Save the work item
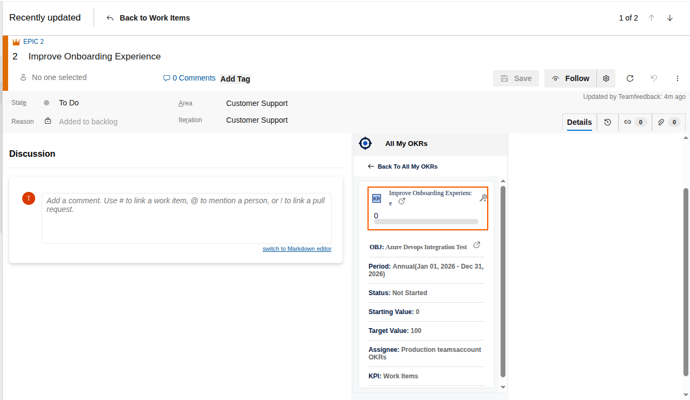The width and height of the screenshot is (690, 400). (x=516, y=78)
